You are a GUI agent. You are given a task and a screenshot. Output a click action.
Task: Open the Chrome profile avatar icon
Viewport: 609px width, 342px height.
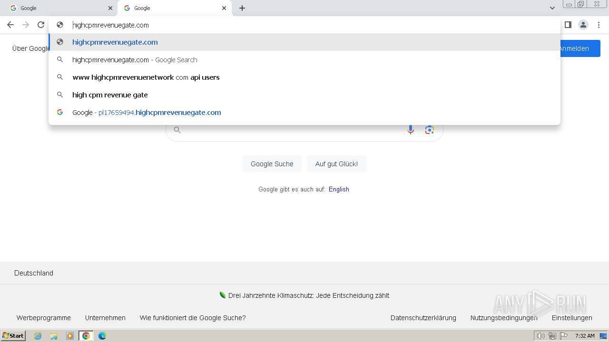coord(583,25)
